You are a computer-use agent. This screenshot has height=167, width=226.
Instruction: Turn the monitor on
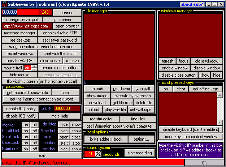[x=26, y=124]
